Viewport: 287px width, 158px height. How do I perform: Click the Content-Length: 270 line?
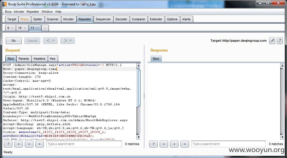[x=22, y=77]
